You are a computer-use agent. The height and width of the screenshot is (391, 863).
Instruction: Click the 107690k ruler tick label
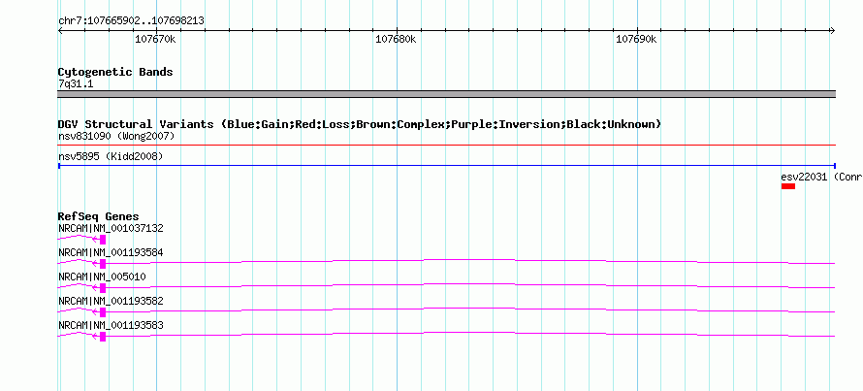636,40
